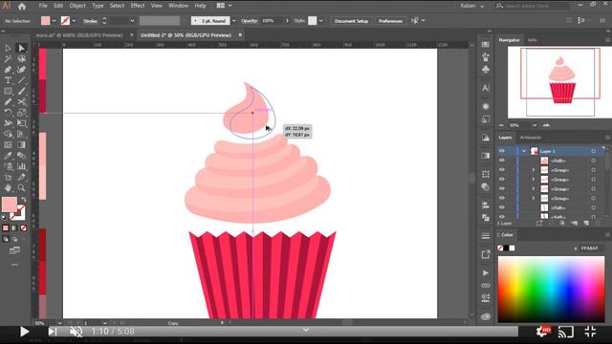Select the Column Graph tool
Screen dimensions: 612x344
[x=21, y=166]
